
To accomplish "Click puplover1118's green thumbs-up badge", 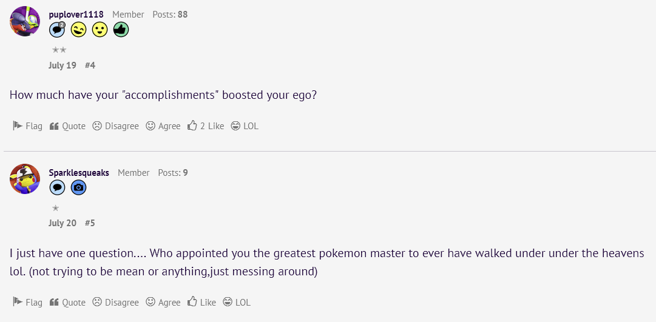I will click(x=121, y=29).
